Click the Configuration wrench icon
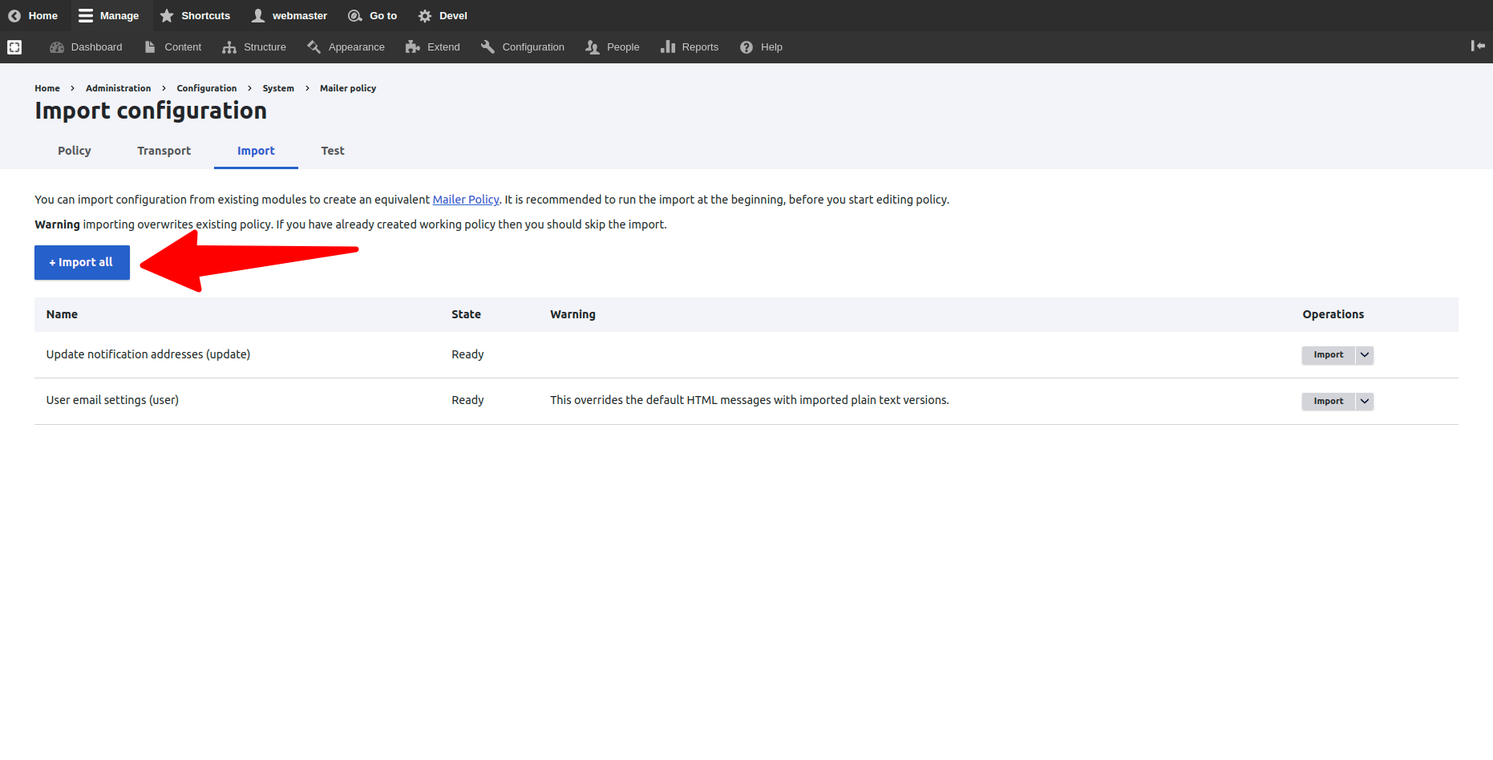This screenshot has height=760, width=1493. (x=488, y=47)
